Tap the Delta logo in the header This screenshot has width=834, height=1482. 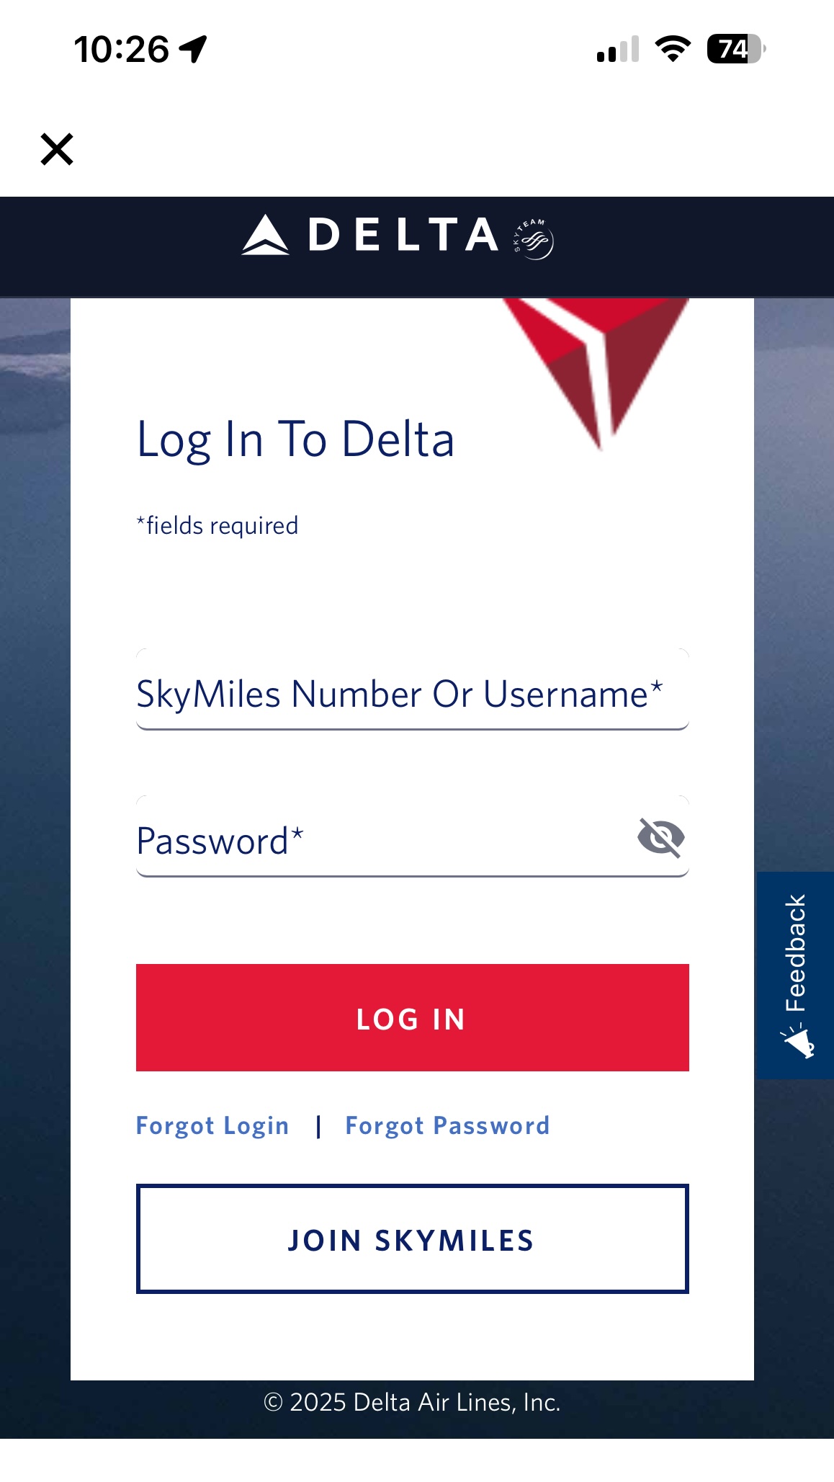pyautogui.click(x=370, y=235)
